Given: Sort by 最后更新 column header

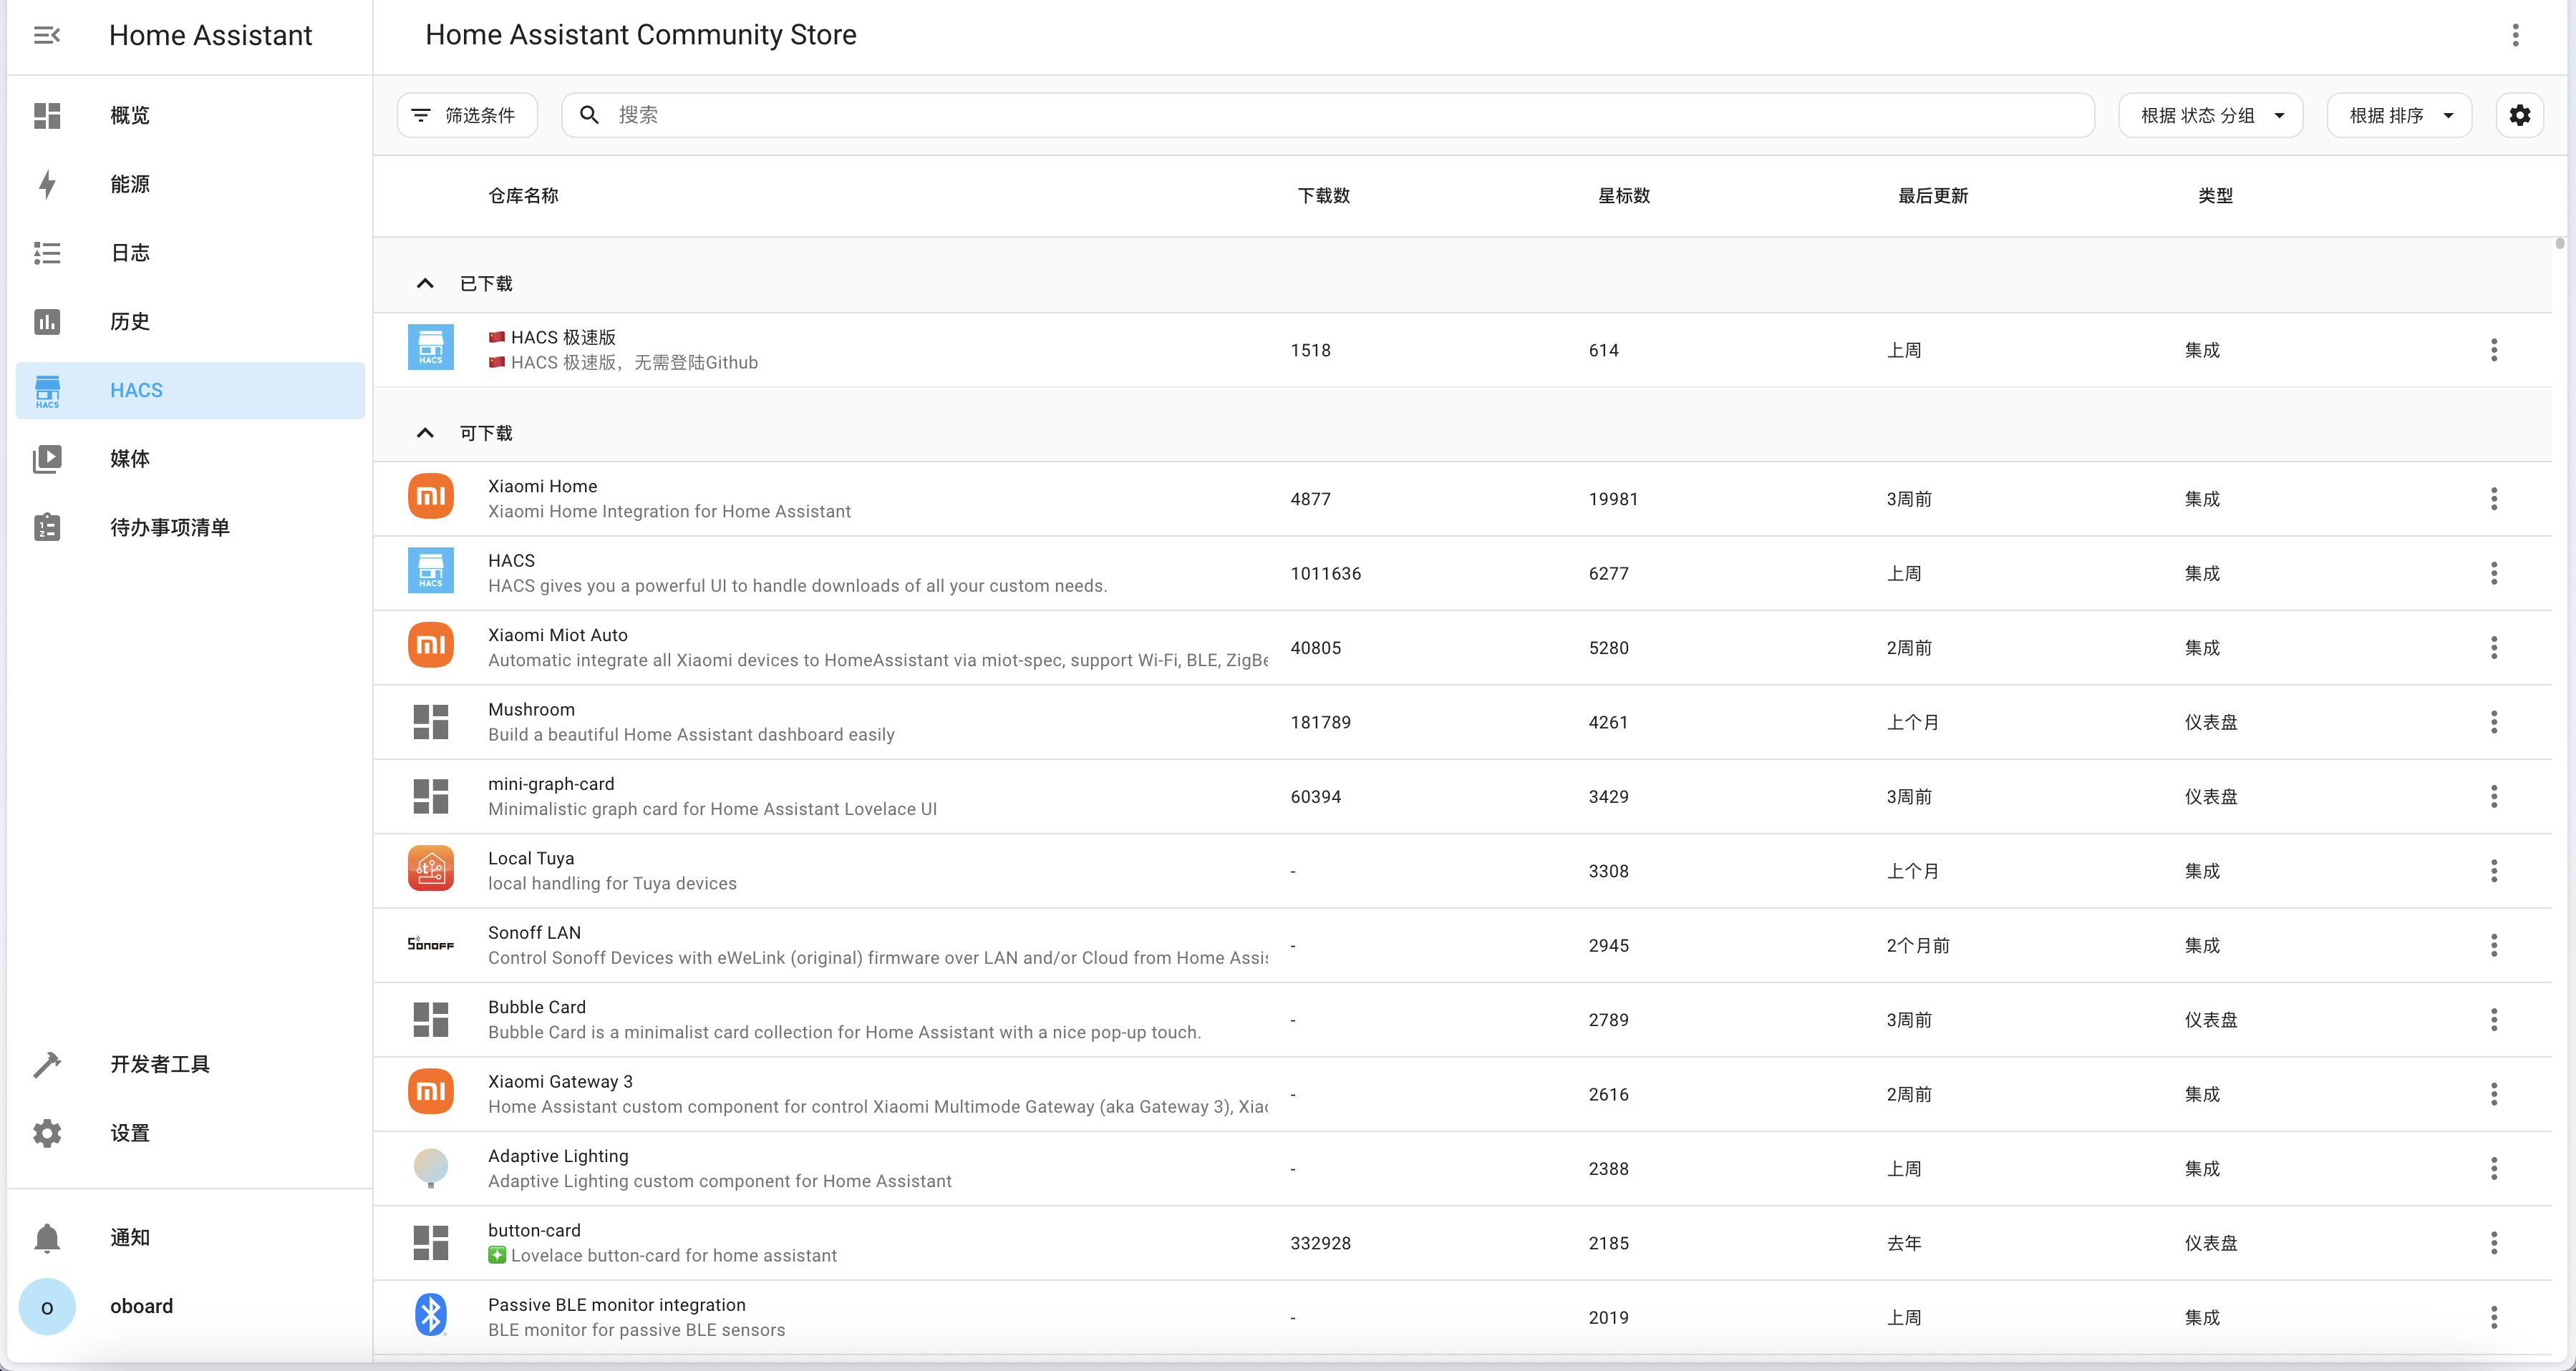Looking at the screenshot, I should [1932, 196].
